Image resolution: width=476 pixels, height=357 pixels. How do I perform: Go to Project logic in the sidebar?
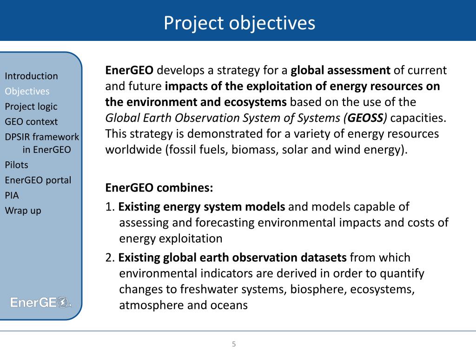click(x=31, y=106)
